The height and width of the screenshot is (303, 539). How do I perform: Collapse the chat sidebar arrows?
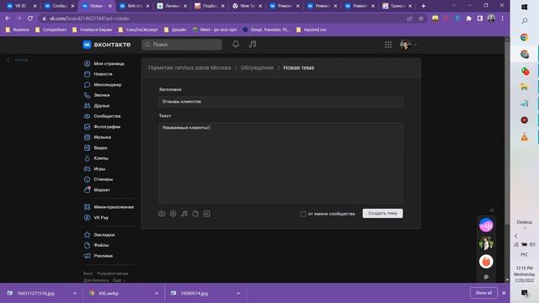coord(492,210)
